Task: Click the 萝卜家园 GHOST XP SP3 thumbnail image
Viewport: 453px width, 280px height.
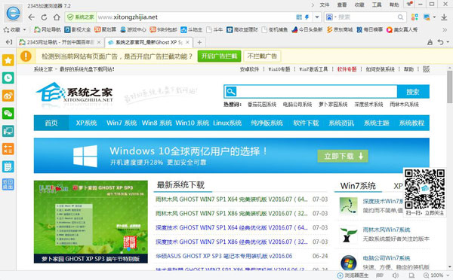Action: (91, 222)
